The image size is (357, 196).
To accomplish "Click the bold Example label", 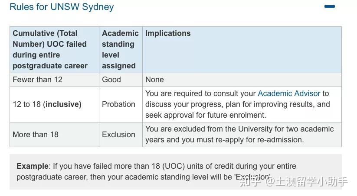I will pyautogui.click(x=32, y=166).
